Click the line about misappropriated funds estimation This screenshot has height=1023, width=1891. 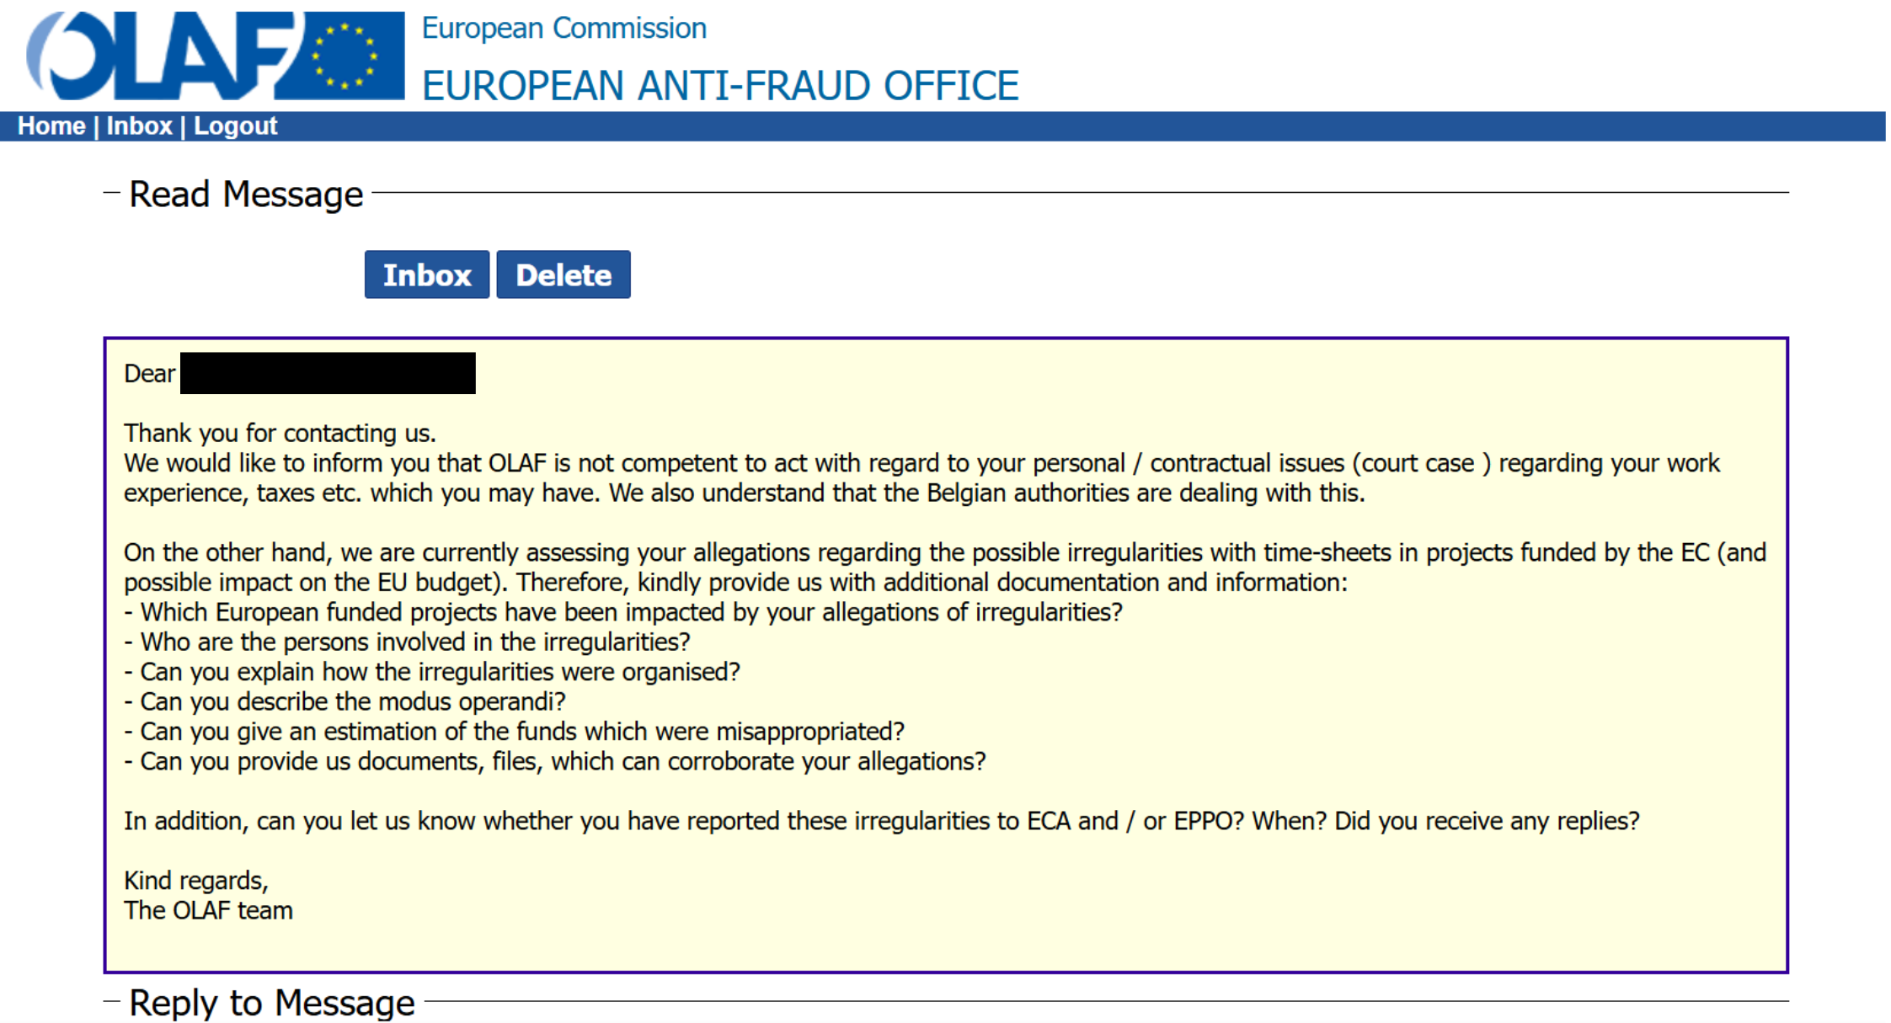pos(514,731)
